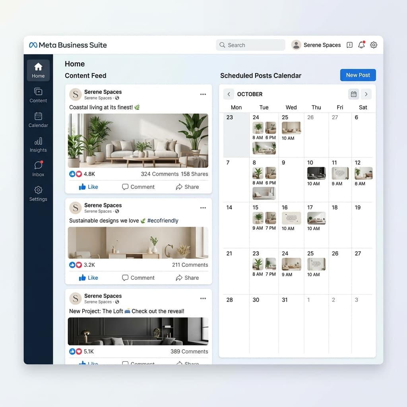Open the options menu on the Coastal living post
This screenshot has height=407, width=407.
click(x=203, y=94)
